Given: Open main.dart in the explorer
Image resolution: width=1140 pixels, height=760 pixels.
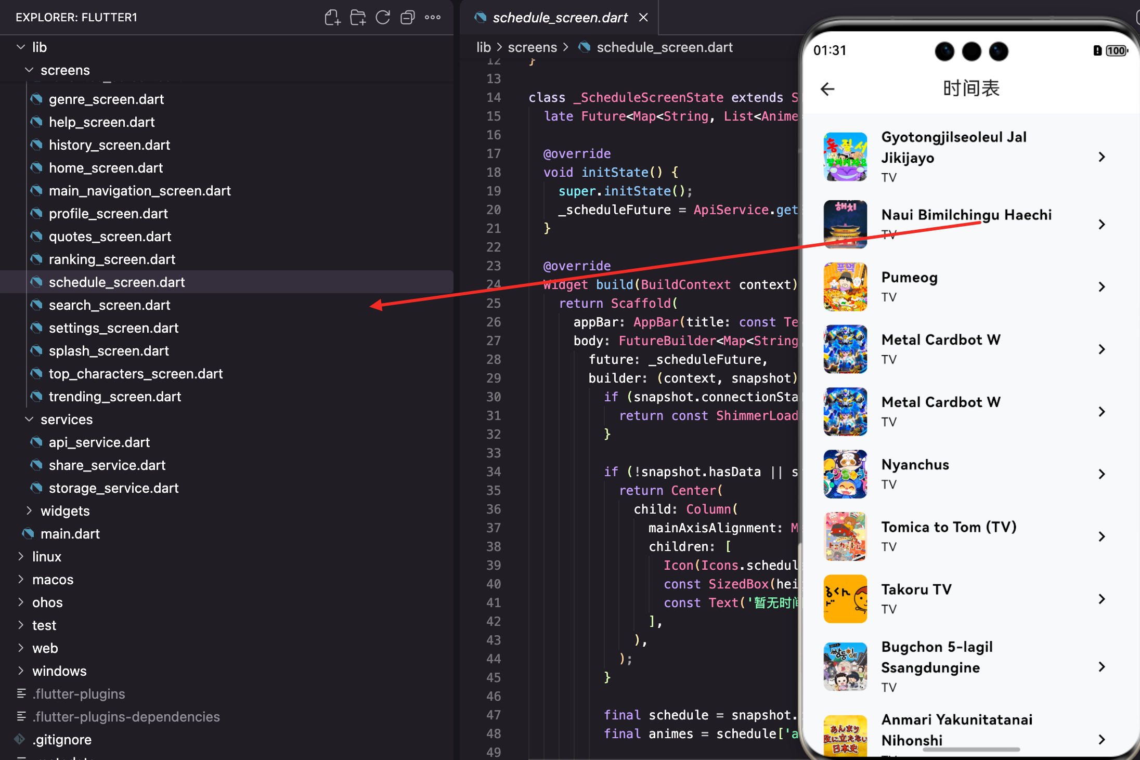Looking at the screenshot, I should pos(70,534).
